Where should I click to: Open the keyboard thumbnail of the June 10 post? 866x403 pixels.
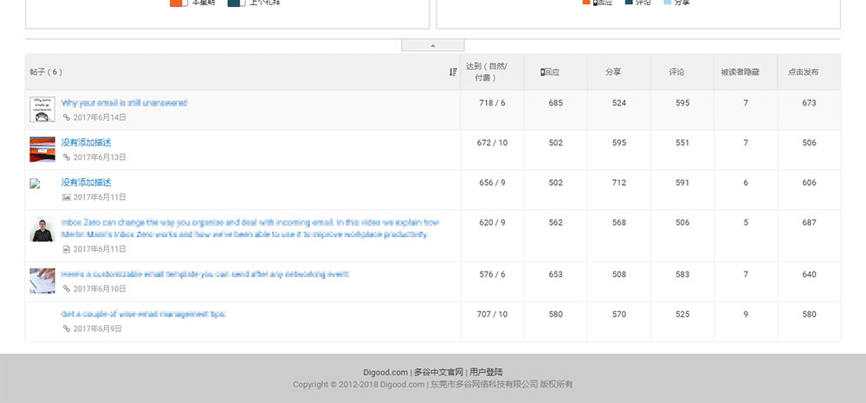tap(42, 280)
